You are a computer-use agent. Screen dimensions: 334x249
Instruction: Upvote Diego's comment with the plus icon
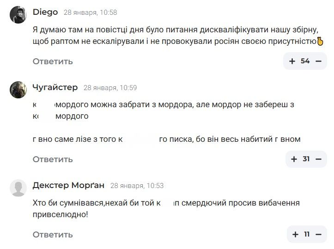pos(292,61)
